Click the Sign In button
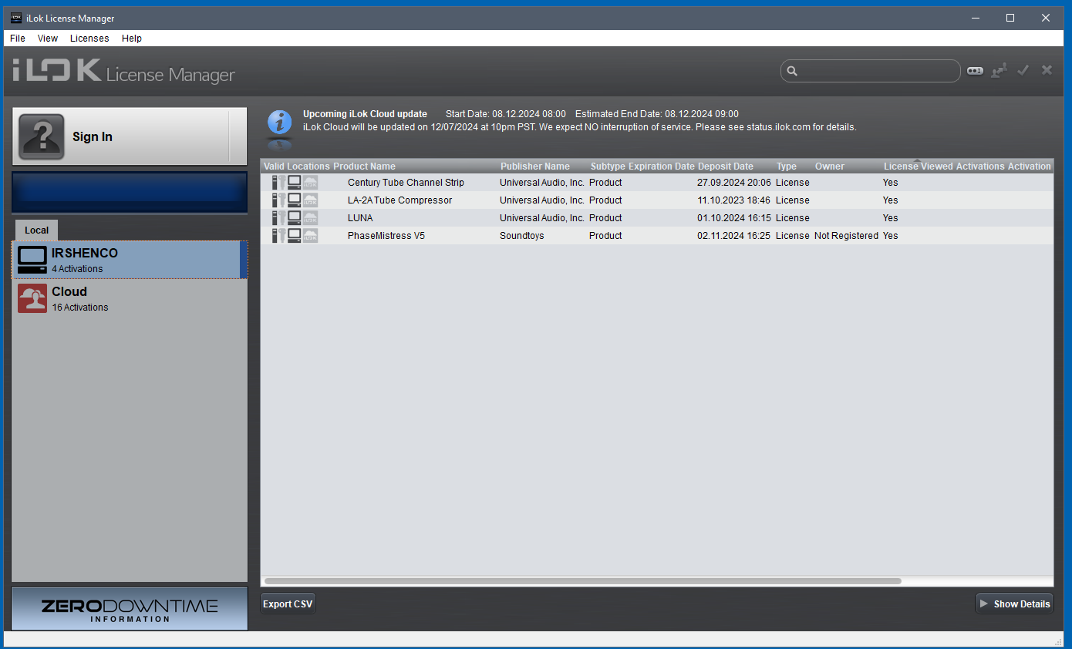 coord(130,136)
